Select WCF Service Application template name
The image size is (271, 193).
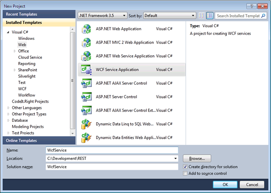[x=117, y=70]
